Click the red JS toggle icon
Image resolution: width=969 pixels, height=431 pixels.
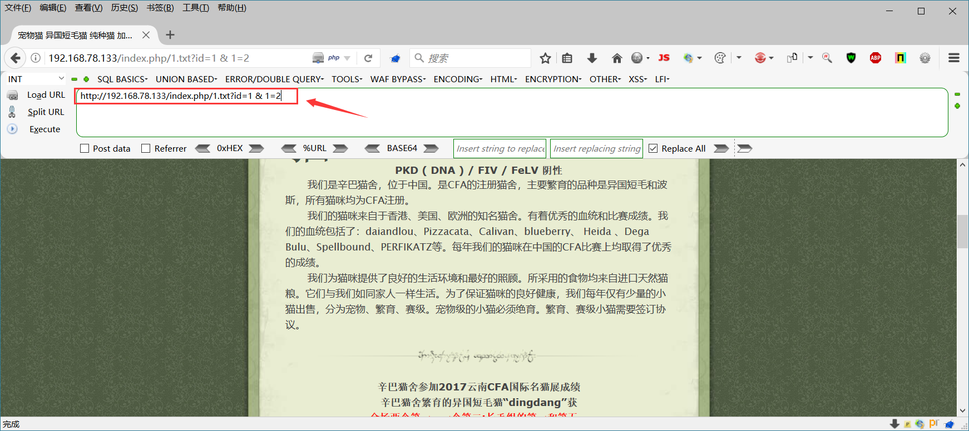(664, 58)
